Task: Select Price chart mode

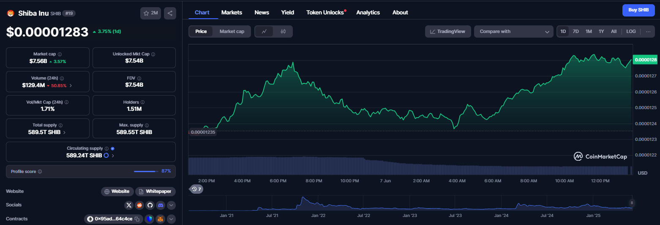Action: [x=201, y=31]
